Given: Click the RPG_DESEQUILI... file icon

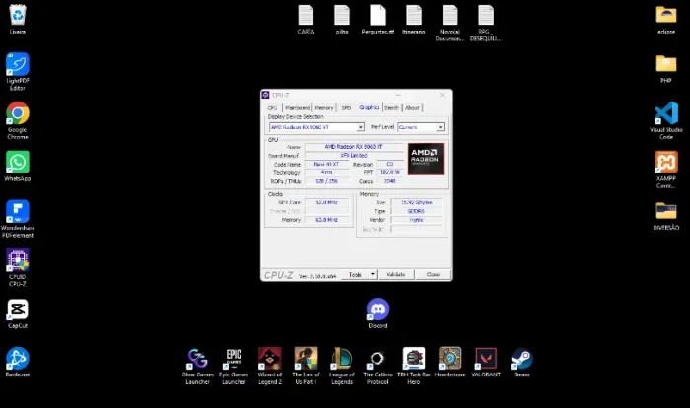Looking at the screenshot, I should pyautogui.click(x=485, y=24).
